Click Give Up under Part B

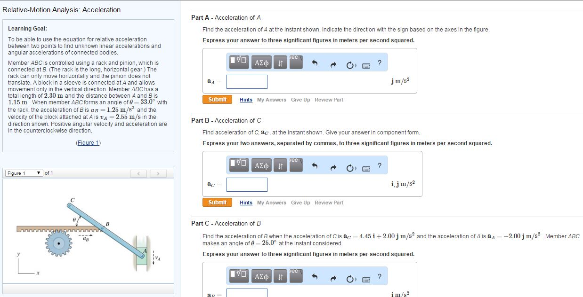point(300,203)
